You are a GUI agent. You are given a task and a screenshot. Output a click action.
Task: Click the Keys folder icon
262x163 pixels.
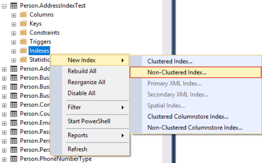[23, 24]
